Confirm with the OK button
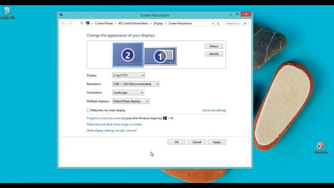The width and height of the screenshot is (334, 188). coord(176,142)
